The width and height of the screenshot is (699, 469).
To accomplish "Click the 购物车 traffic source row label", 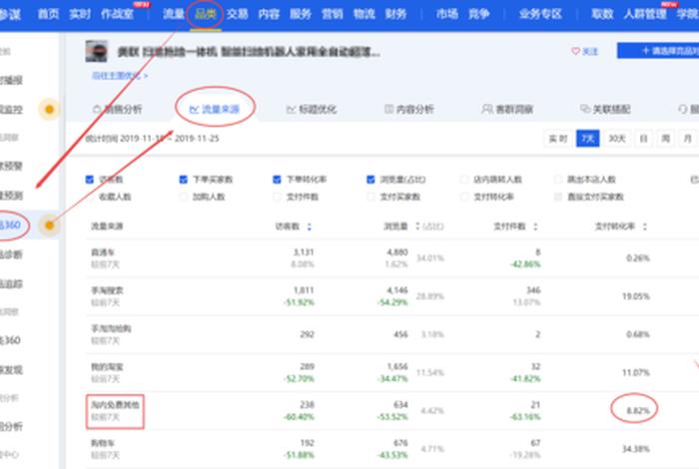I will click(103, 443).
